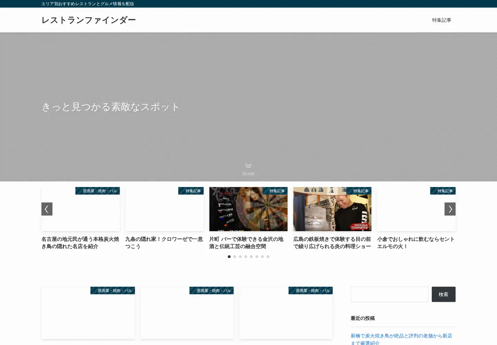Image resolution: width=497 pixels, height=345 pixels.
Task: Click the 検索 search button
Action: pyautogui.click(x=444, y=294)
